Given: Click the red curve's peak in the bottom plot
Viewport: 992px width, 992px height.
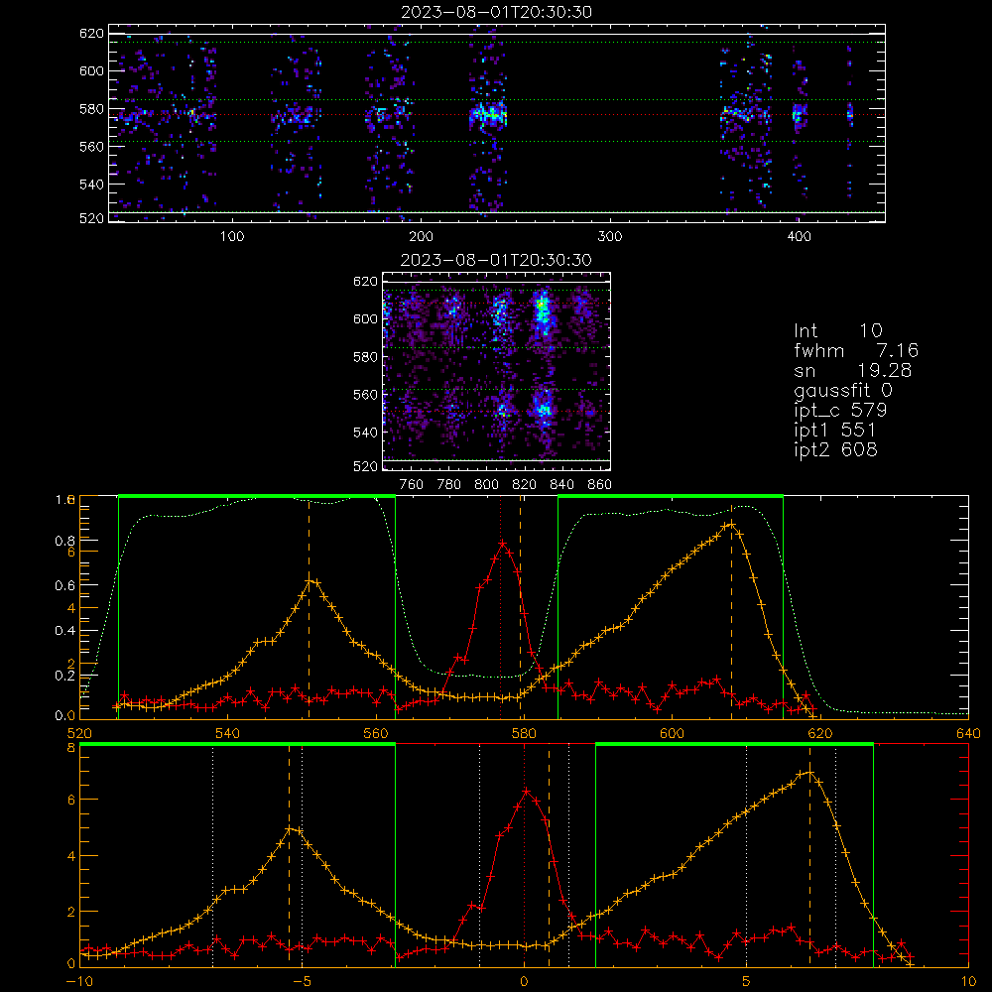Looking at the screenshot, I should coord(525,791).
